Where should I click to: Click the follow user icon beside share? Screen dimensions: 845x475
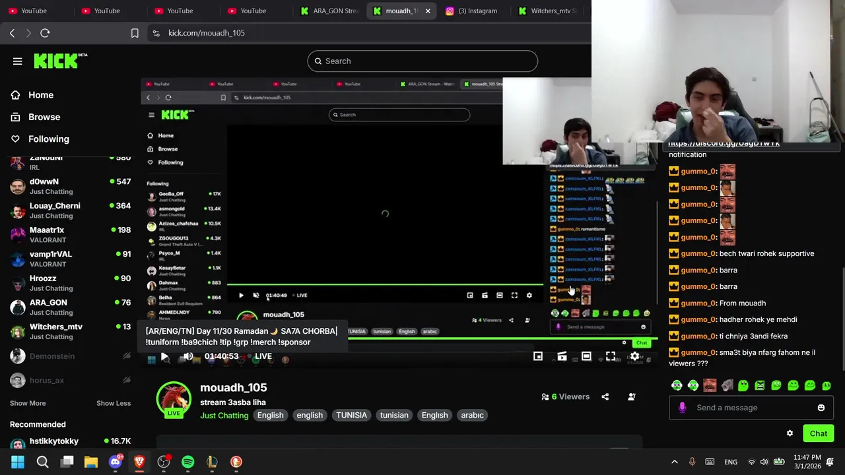click(x=632, y=396)
